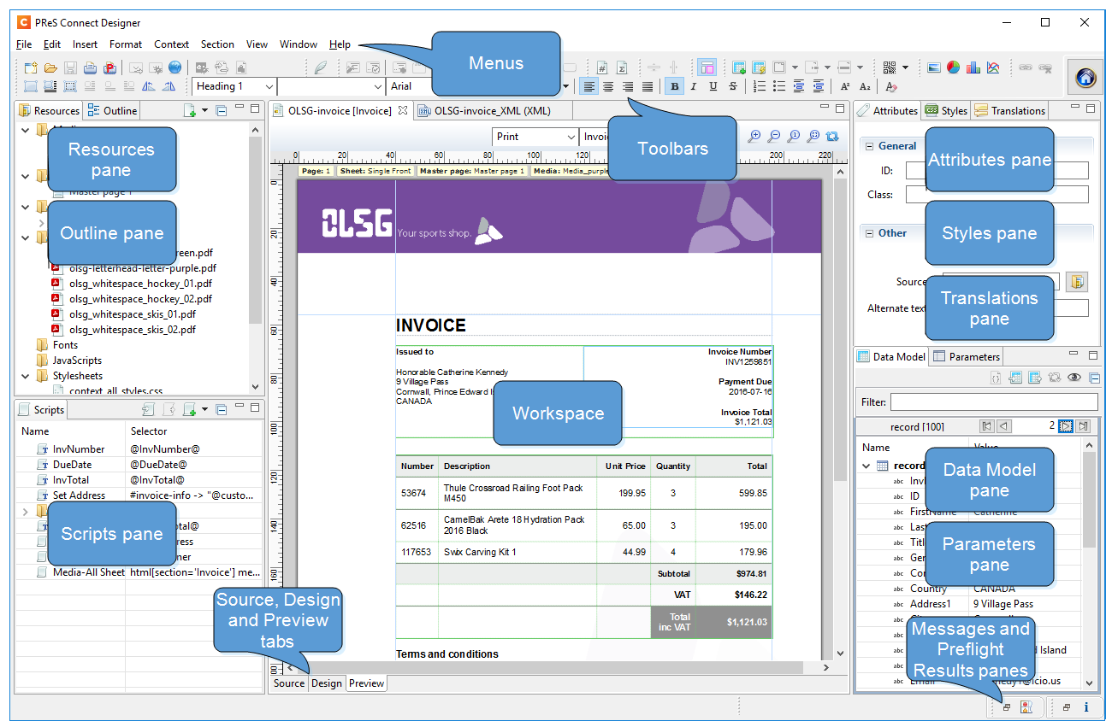Click the zoom in magnifier icon
Screen dimensions: 1106x721
(x=754, y=137)
